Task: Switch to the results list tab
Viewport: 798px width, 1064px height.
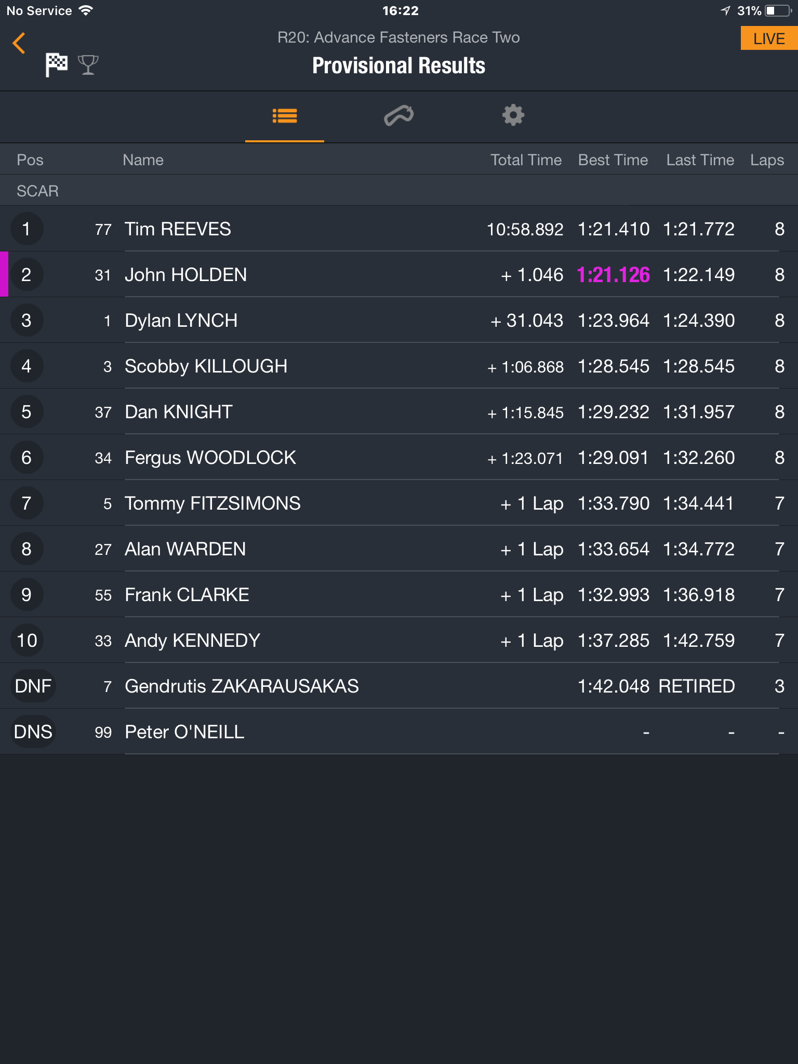Action: [x=285, y=116]
